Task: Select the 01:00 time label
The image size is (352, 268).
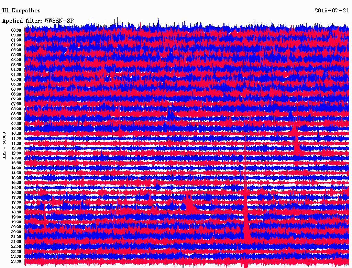Action: [x=16, y=40]
